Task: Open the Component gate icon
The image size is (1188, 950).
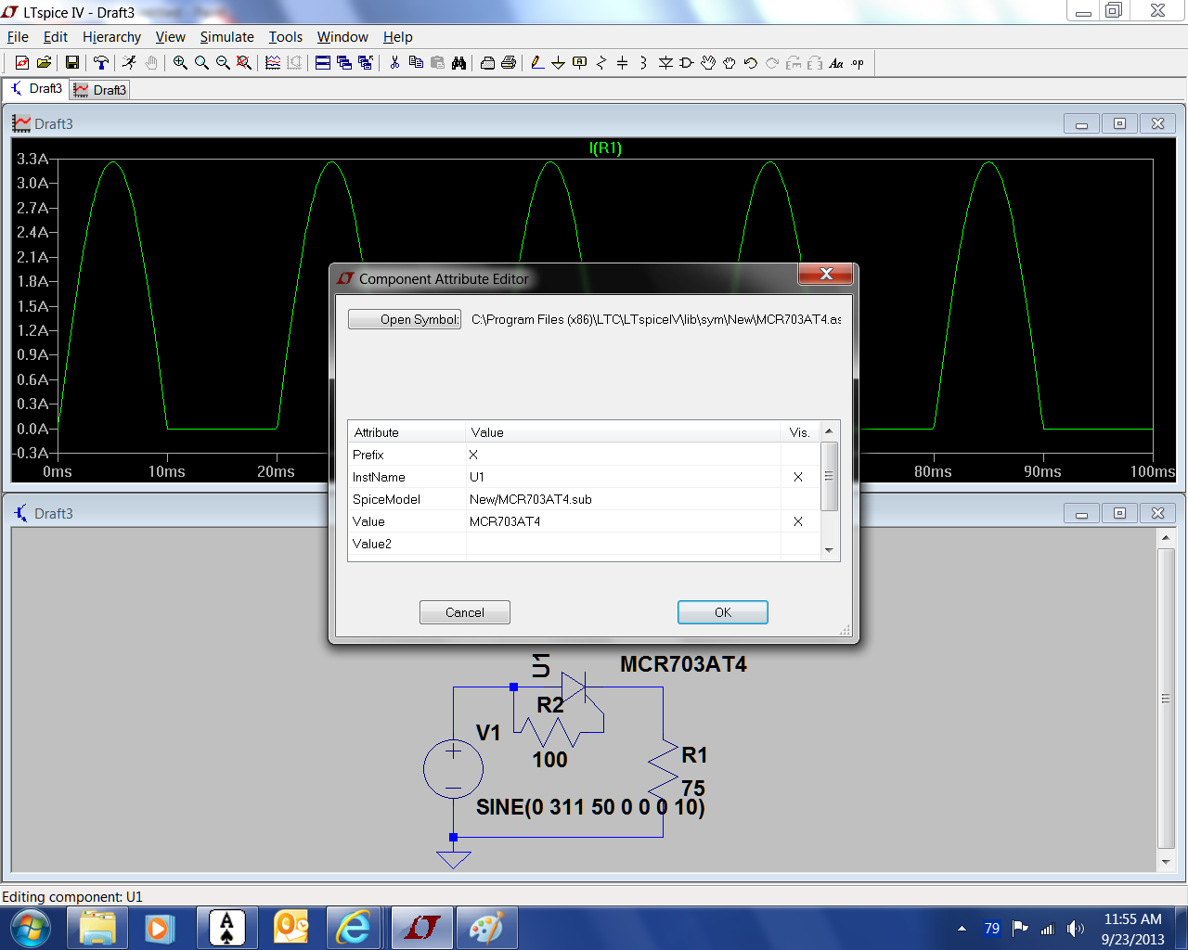Action: (687, 63)
